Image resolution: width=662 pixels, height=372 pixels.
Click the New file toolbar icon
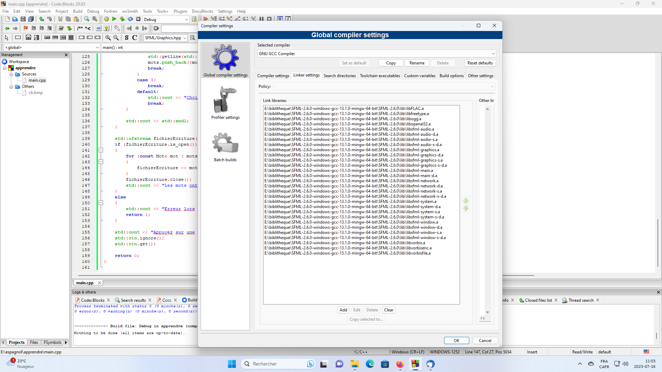click(7, 19)
